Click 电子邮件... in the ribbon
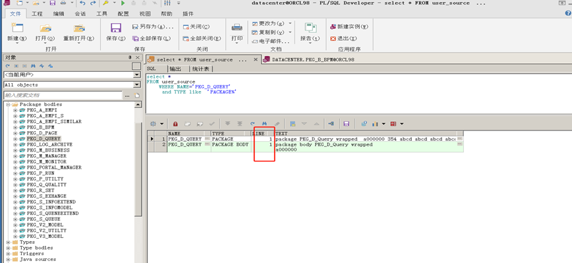The height and width of the screenshot is (263, 572). [271, 42]
